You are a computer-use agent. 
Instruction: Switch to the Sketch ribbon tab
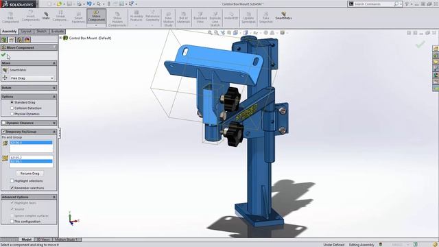[41, 32]
